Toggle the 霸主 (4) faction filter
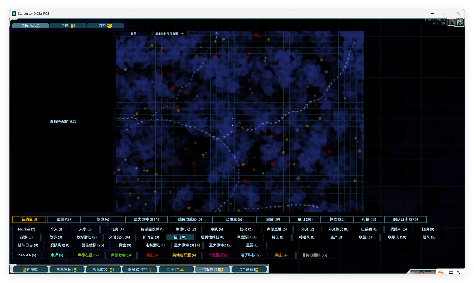Viewport: 474px width, 283px height. pyautogui.click(x=281, y=255)
